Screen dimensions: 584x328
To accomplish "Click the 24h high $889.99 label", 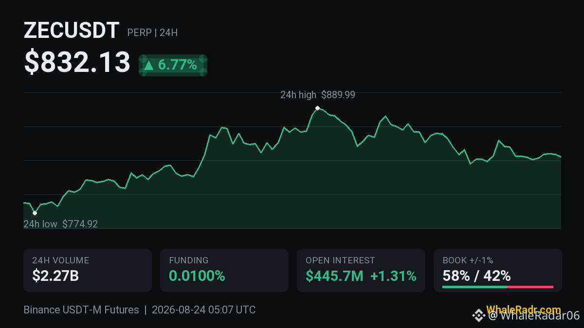I will coord(318,95).
